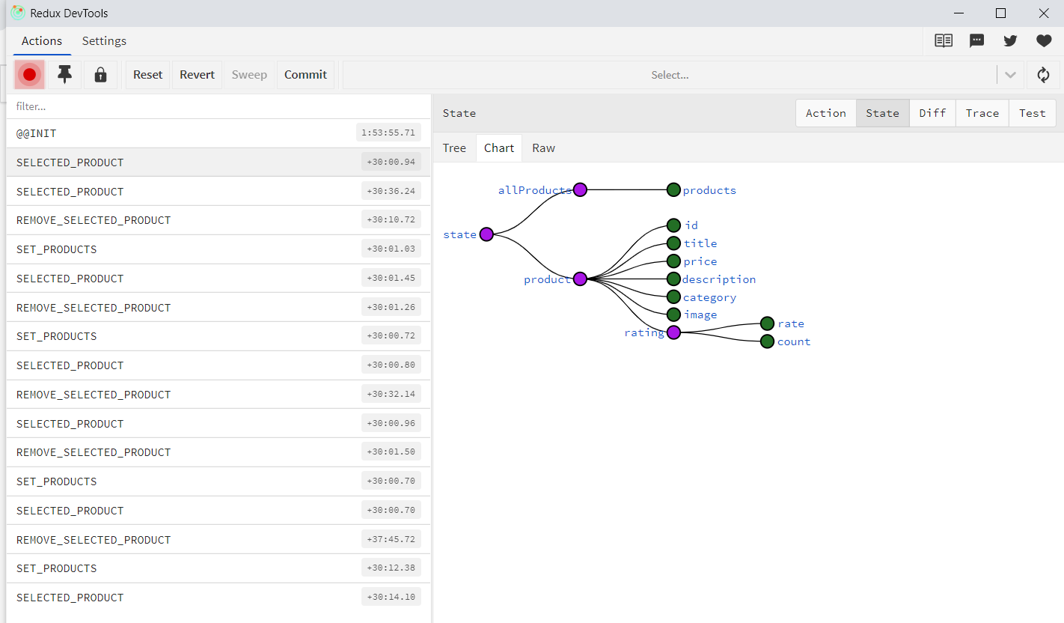Pause recording with the red record button
Image resolution: width=1064 pixels, height=623 pixels.
(x=29, y=75)
